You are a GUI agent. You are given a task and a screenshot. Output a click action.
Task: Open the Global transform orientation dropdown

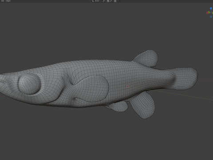pos(97,1)
